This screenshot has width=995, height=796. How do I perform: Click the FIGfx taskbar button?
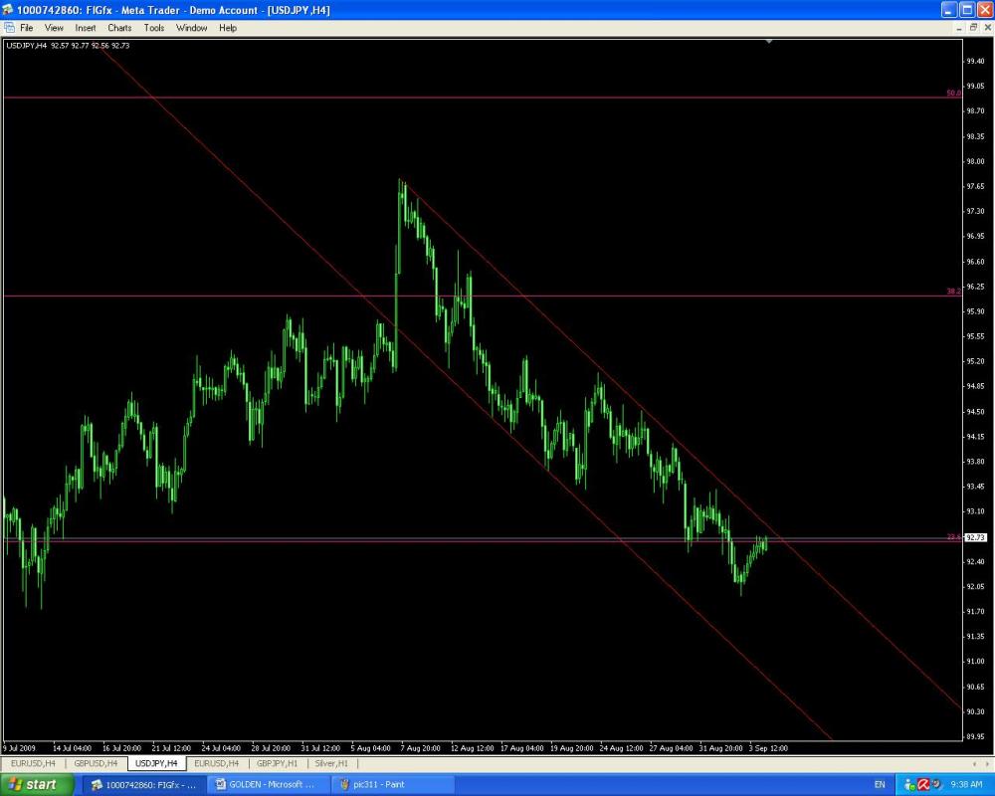(143, 785)
